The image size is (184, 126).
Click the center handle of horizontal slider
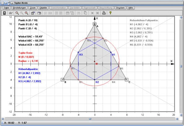tap(90, 119)
